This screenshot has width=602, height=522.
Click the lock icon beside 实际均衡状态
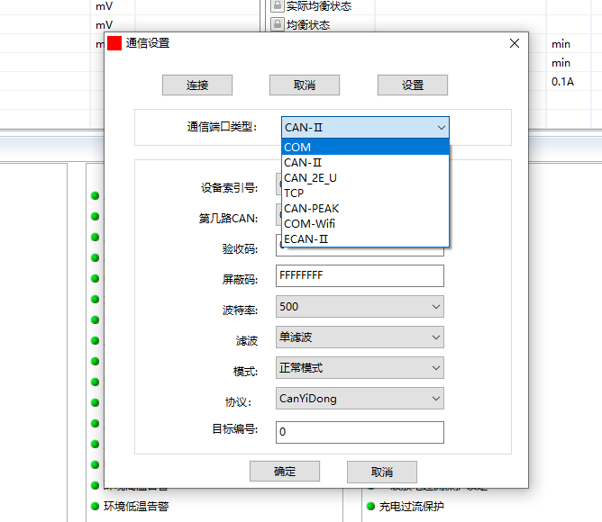tap(278, 6)
